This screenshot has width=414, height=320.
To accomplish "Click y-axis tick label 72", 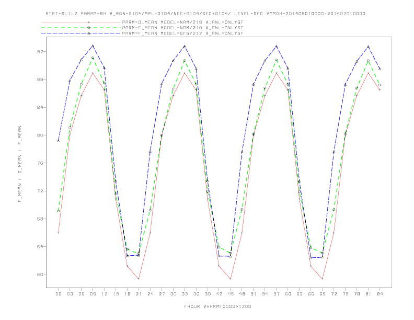I will (x=40, y=191).
